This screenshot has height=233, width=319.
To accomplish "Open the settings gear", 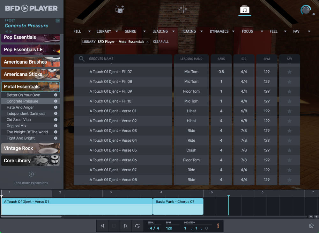I will point(311,226).
